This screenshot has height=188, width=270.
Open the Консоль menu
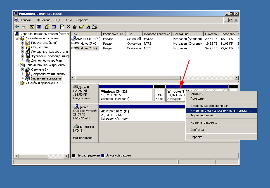[26, 20]
